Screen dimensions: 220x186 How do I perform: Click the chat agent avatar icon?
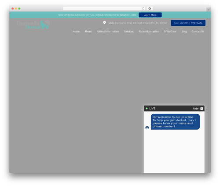click(147, 128)
